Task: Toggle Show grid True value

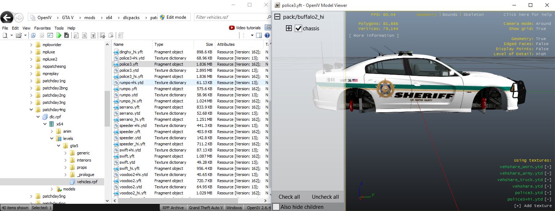Action: pos(541,28)
